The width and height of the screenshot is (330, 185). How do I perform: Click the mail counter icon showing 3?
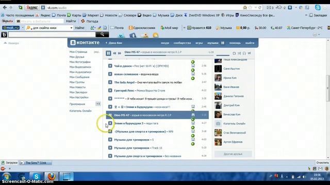(x=270, y=8)
